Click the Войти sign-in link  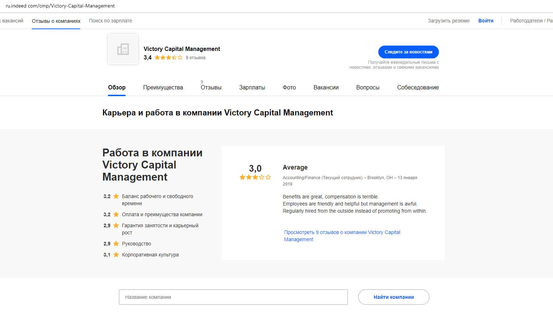486,21
